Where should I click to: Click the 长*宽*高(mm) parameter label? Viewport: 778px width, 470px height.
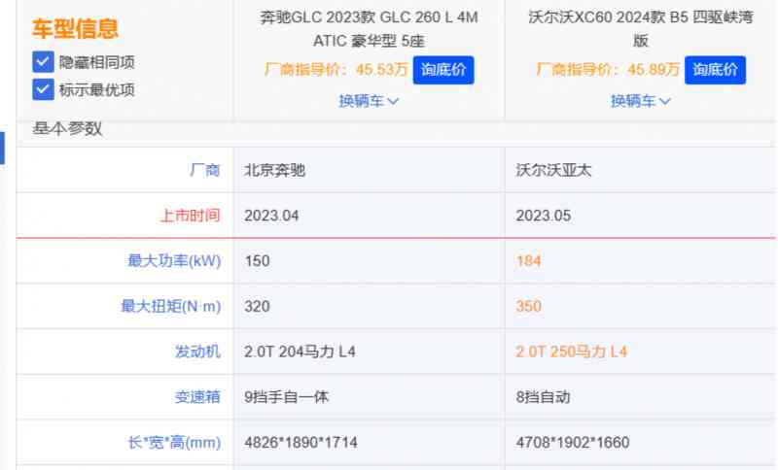click(x=175, y=442)
